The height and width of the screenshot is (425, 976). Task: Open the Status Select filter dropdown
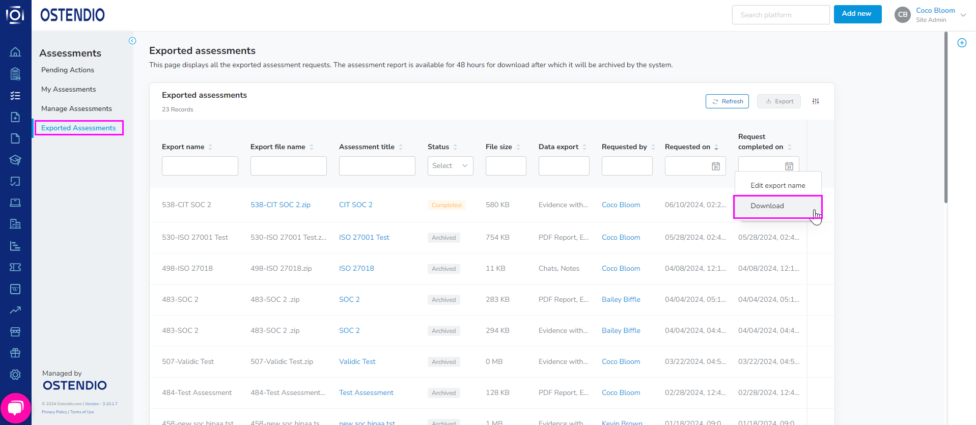click(450, 166)
